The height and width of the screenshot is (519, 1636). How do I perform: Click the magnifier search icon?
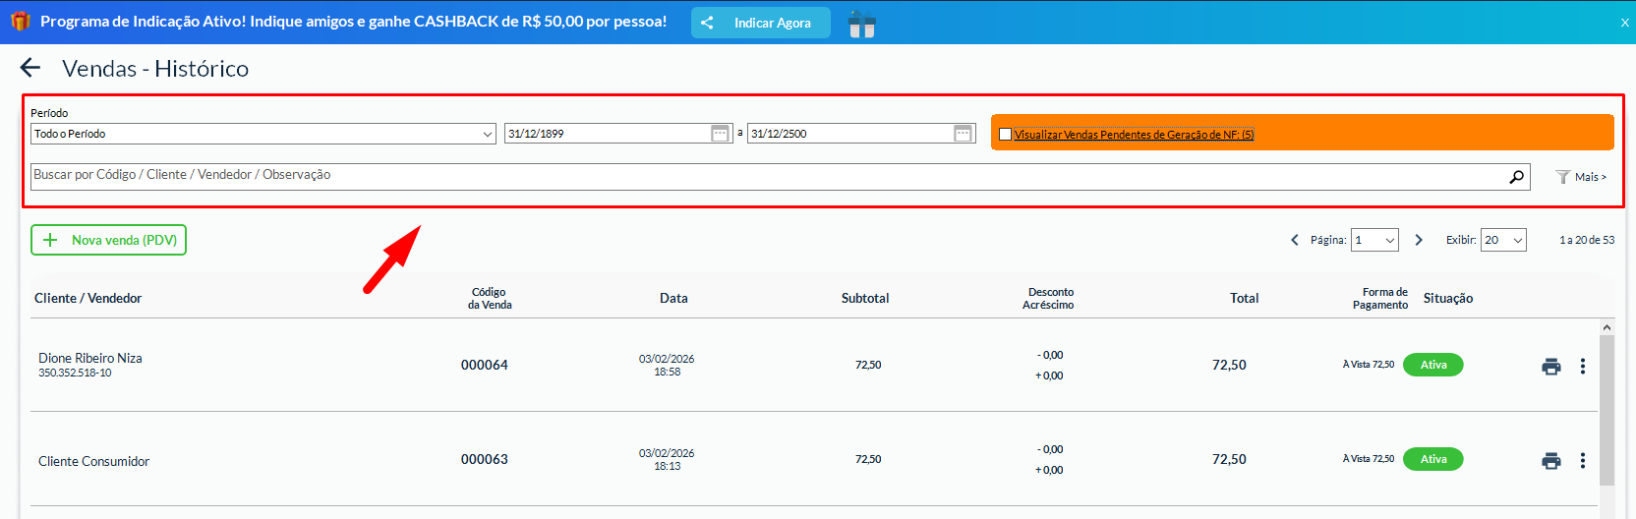(x=1516, y=177)
